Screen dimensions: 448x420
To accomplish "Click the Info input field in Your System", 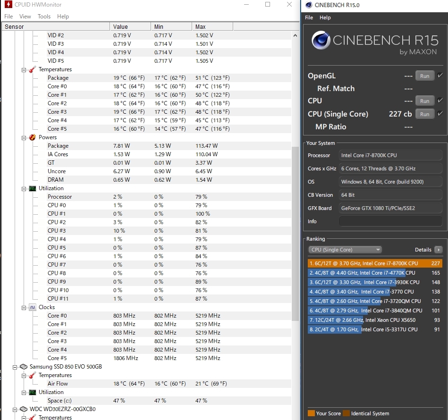I will point(390,221).
